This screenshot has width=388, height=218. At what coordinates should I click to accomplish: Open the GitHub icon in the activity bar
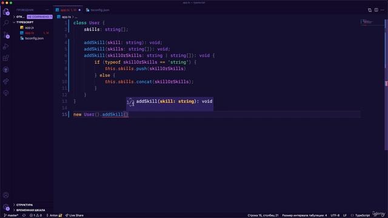tap(6, 70)
